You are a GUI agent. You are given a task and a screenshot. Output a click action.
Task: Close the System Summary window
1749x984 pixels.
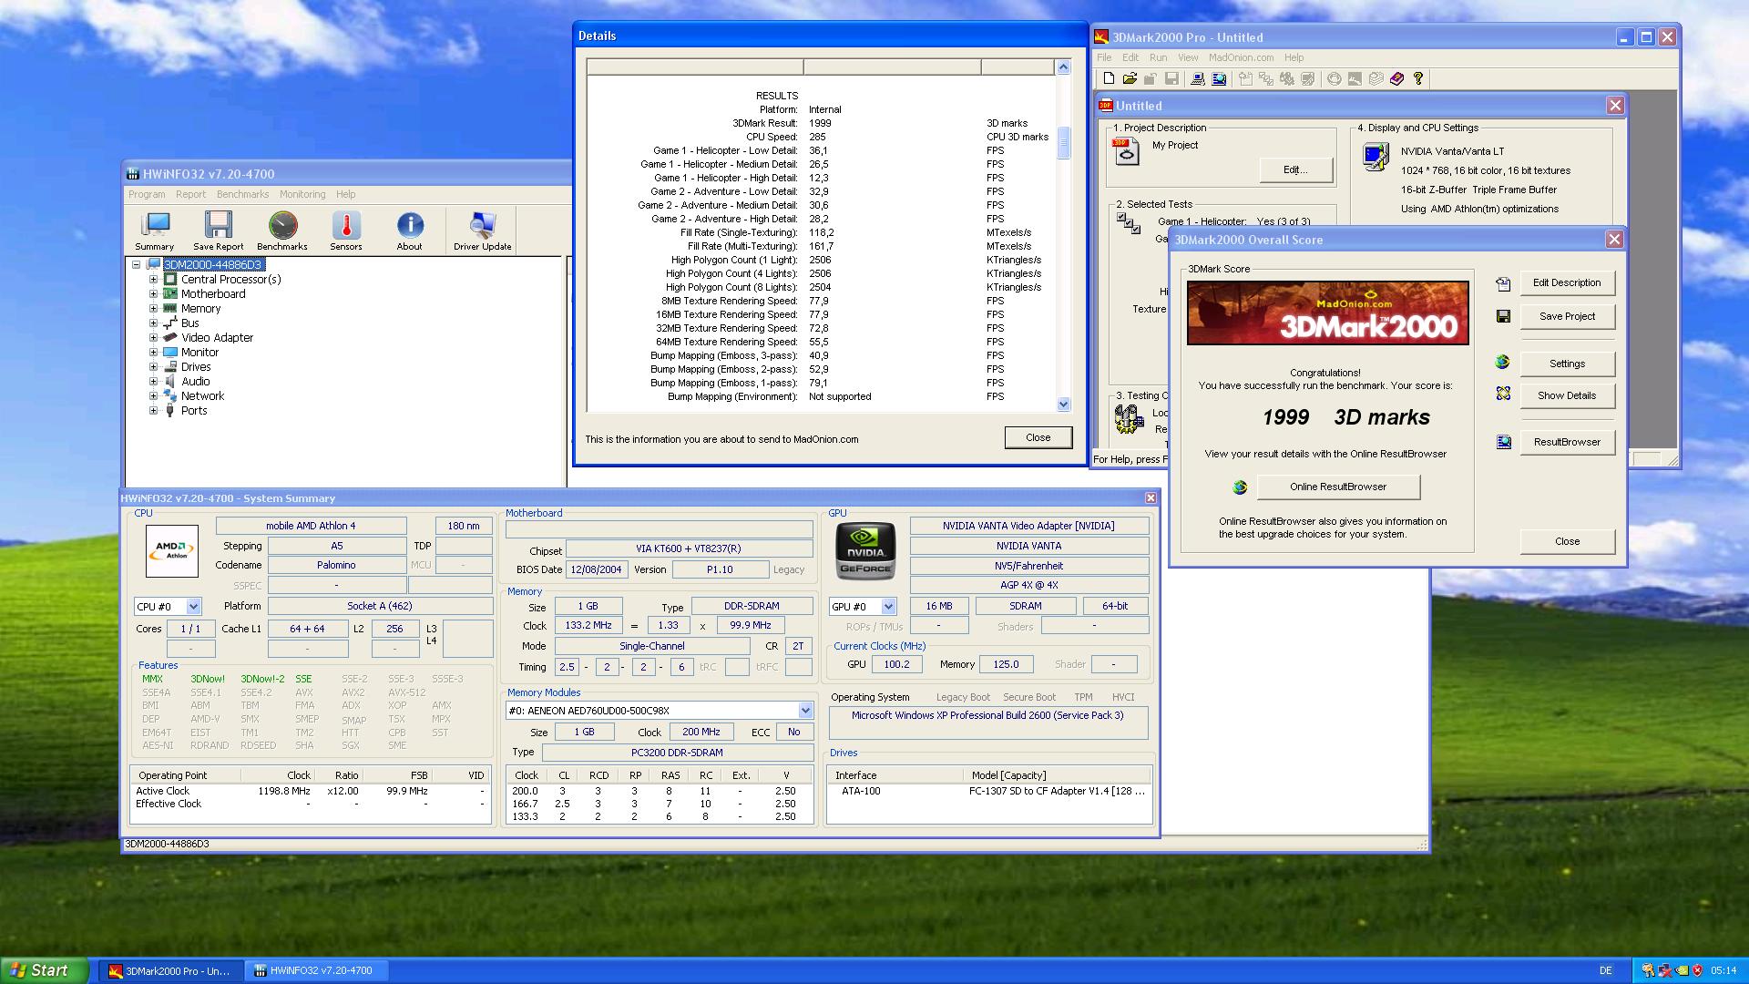1151,498
